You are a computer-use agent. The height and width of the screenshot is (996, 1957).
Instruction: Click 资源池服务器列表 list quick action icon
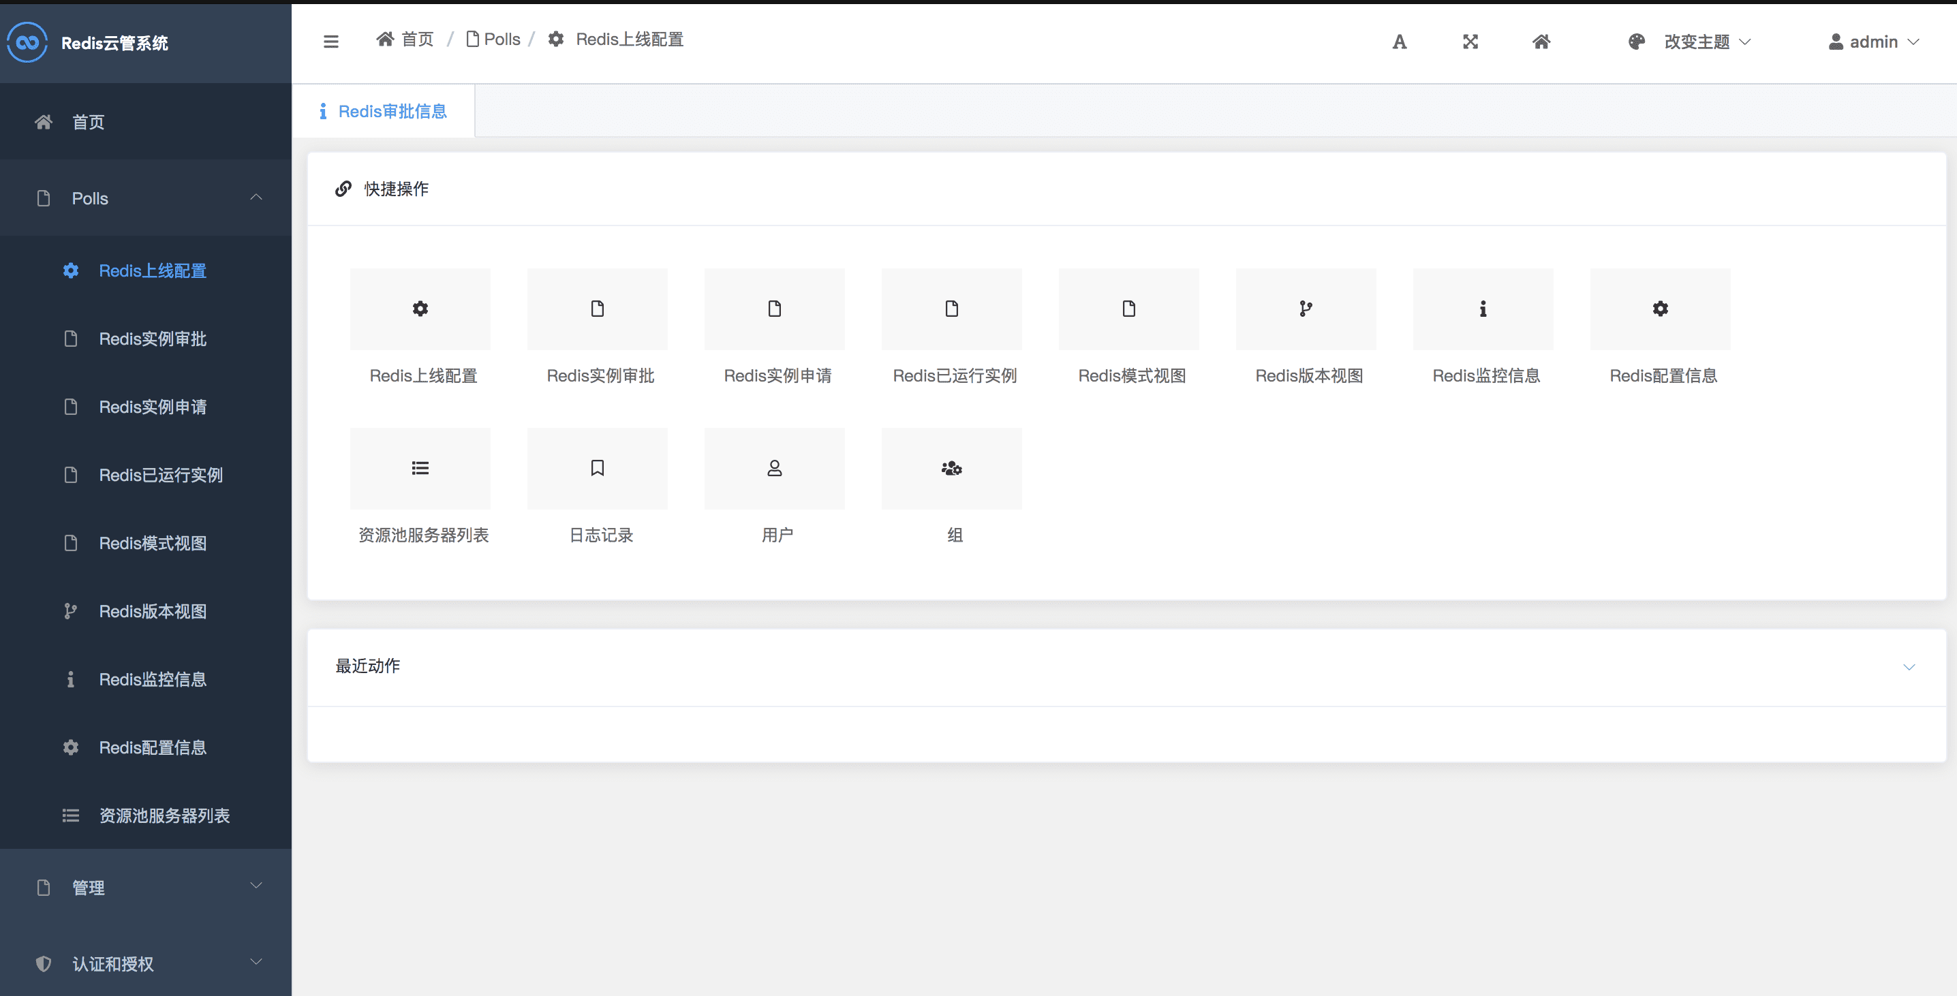[420, 468]
